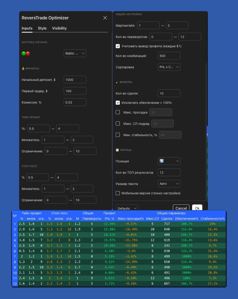Click Обеспечение value 153.6%
238x299 pixels.
pos(187,229)
